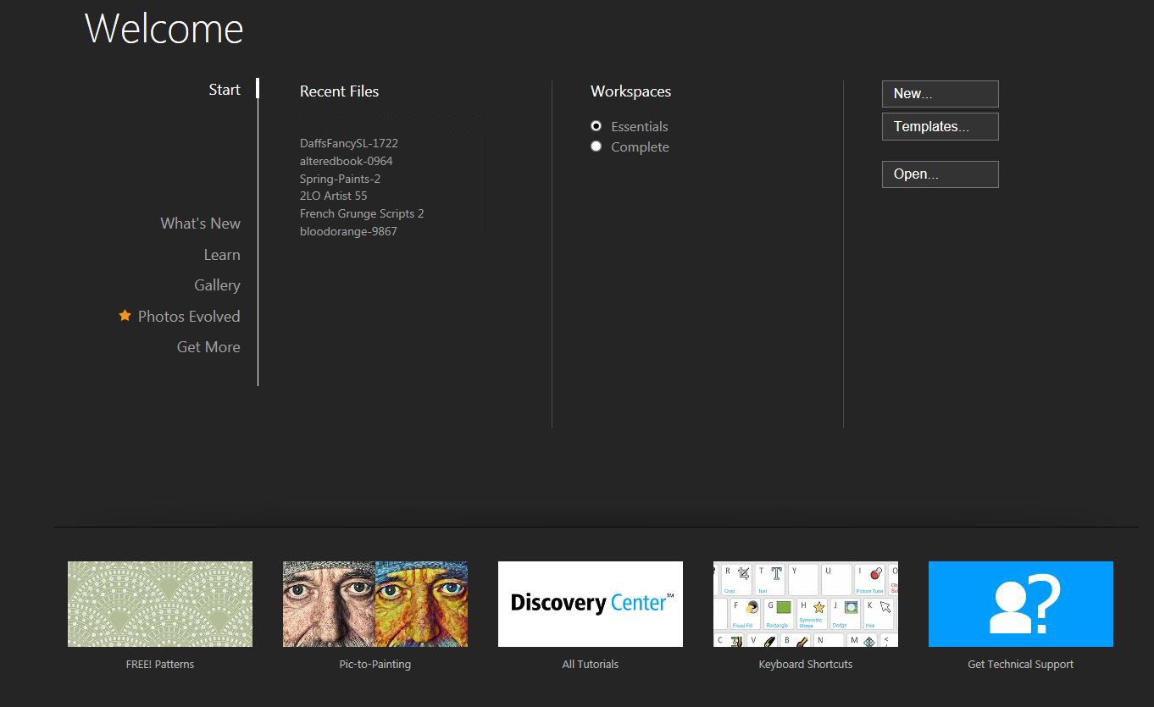Open recent file DaffsFancySL-1722

pyautogui.click(x=348, y=143)
